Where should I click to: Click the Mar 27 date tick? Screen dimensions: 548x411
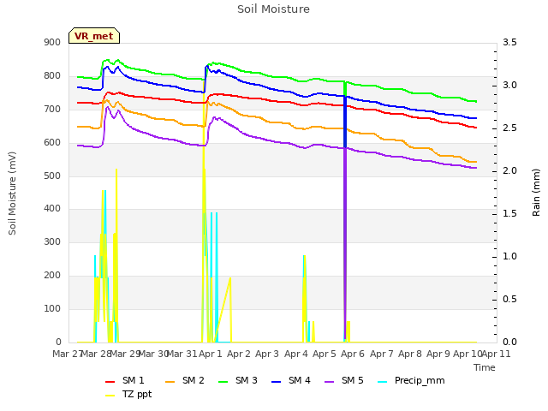click(68, 354)
